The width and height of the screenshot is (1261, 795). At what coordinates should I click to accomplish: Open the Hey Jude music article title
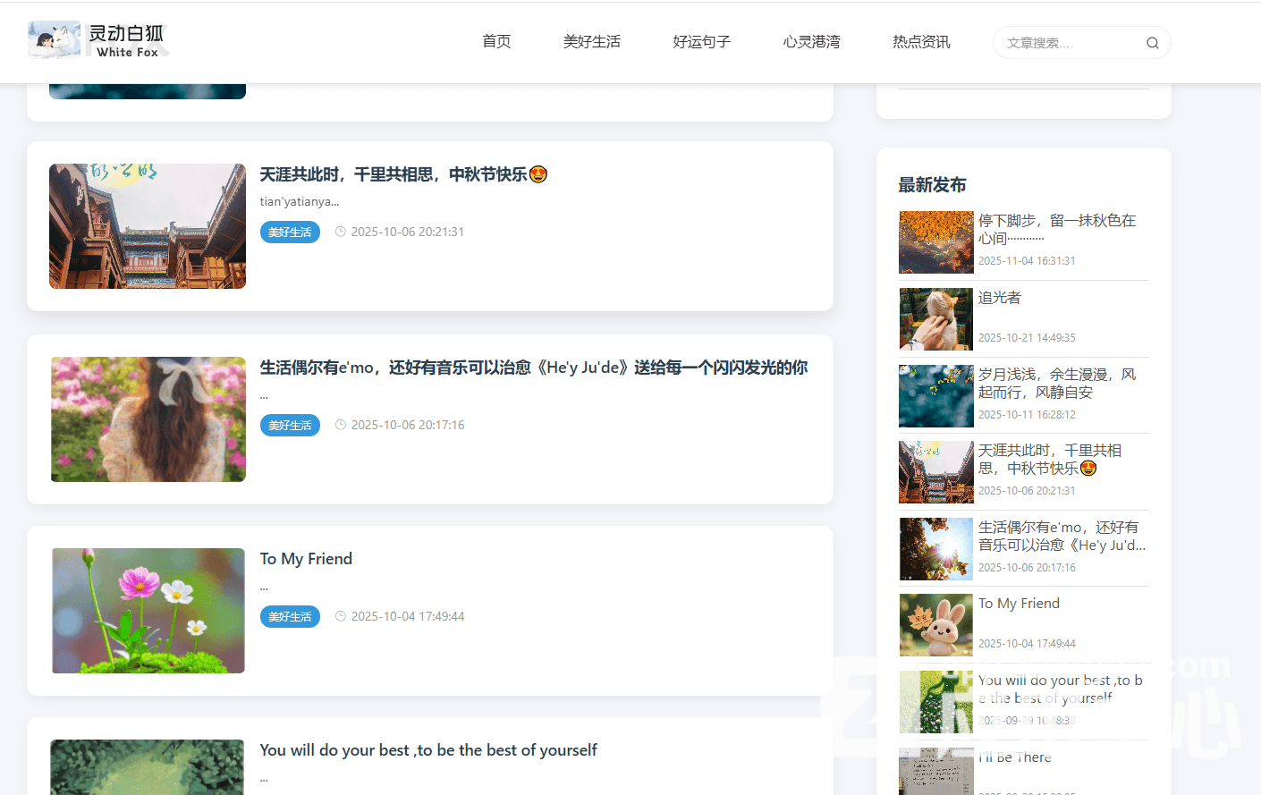pyautogui.click(x=533, y=368)
